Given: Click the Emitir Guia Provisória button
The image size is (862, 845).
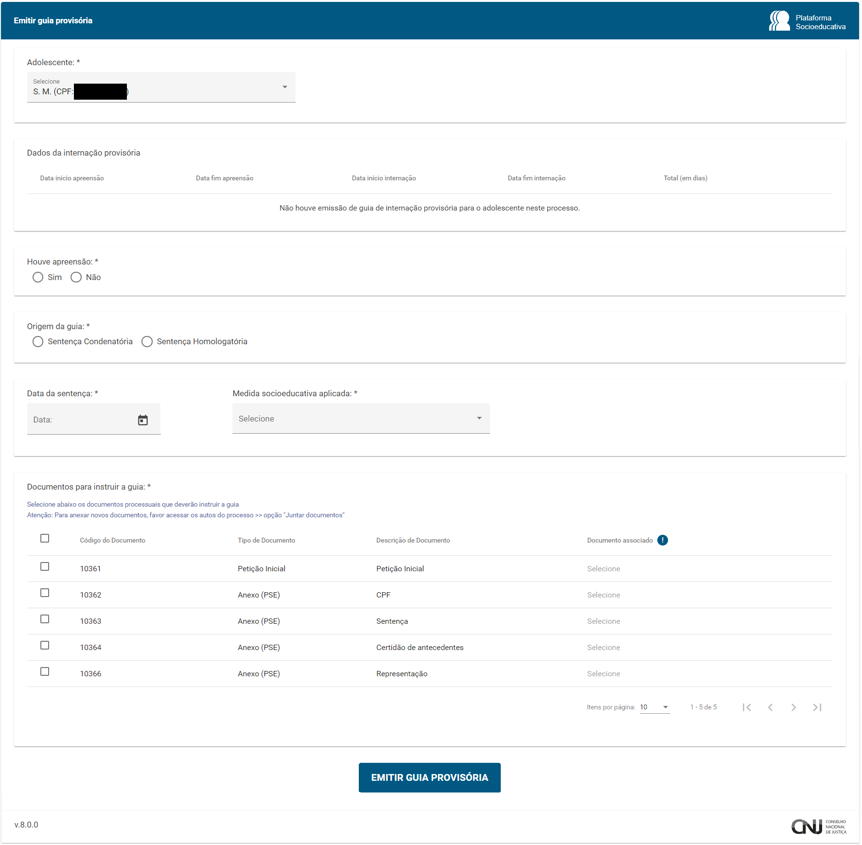Looking at the screenshot, I should pyautogui.click(x=430, y=777).
